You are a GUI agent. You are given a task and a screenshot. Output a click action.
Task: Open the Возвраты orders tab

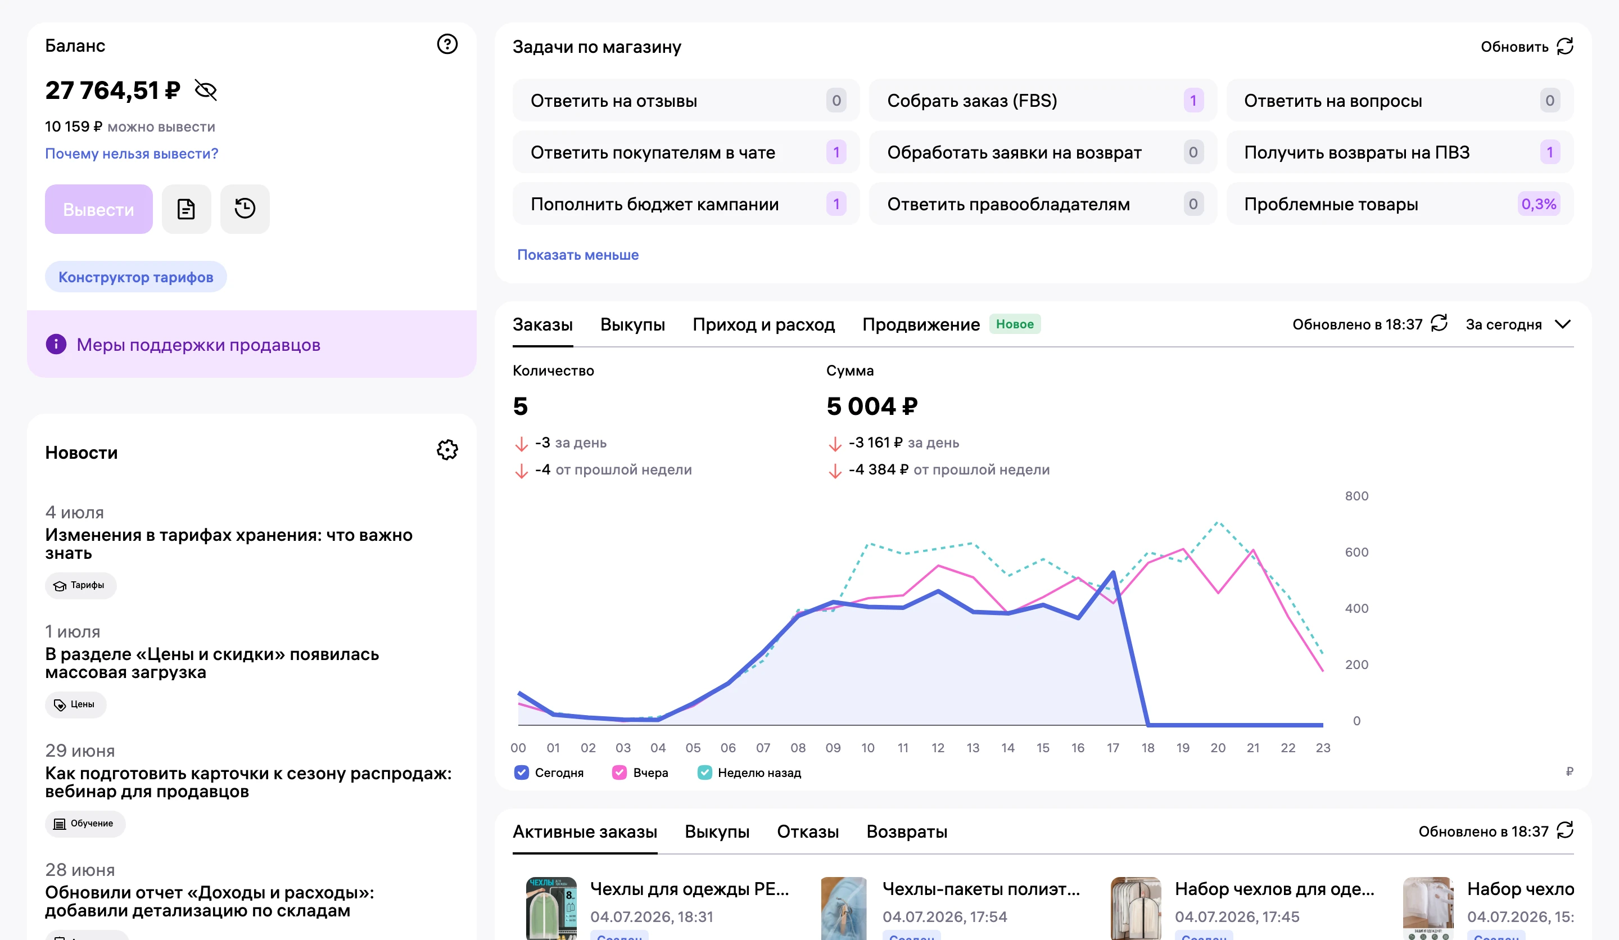(907, 831)
